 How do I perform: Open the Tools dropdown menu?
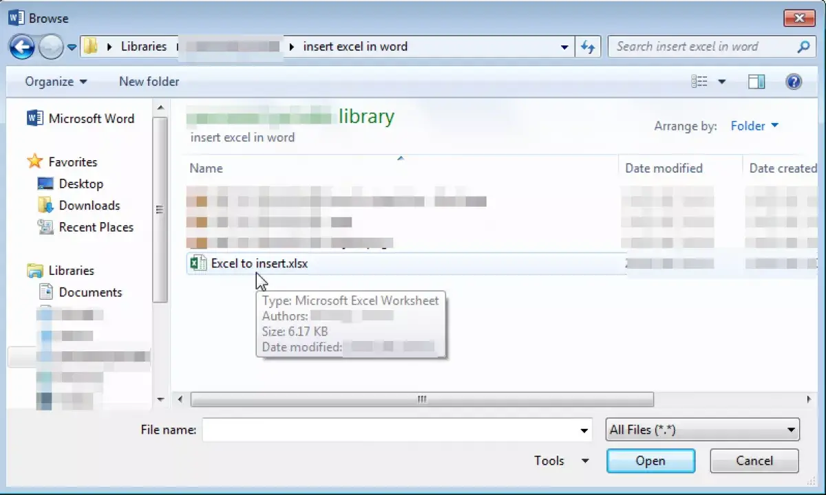562,461
